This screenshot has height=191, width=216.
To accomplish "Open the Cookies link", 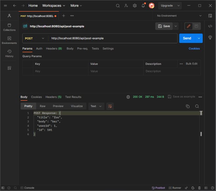I will tap(194, 48).
